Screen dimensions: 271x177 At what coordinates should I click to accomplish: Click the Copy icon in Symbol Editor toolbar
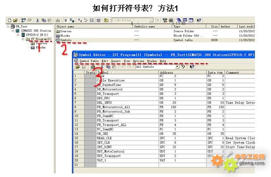tap(108, 67)
